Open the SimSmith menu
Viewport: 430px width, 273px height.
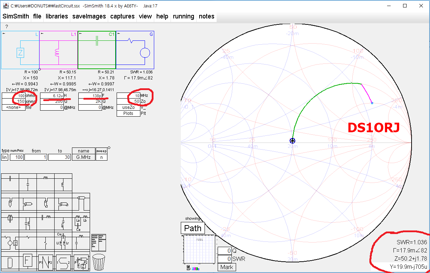(16, 16)
